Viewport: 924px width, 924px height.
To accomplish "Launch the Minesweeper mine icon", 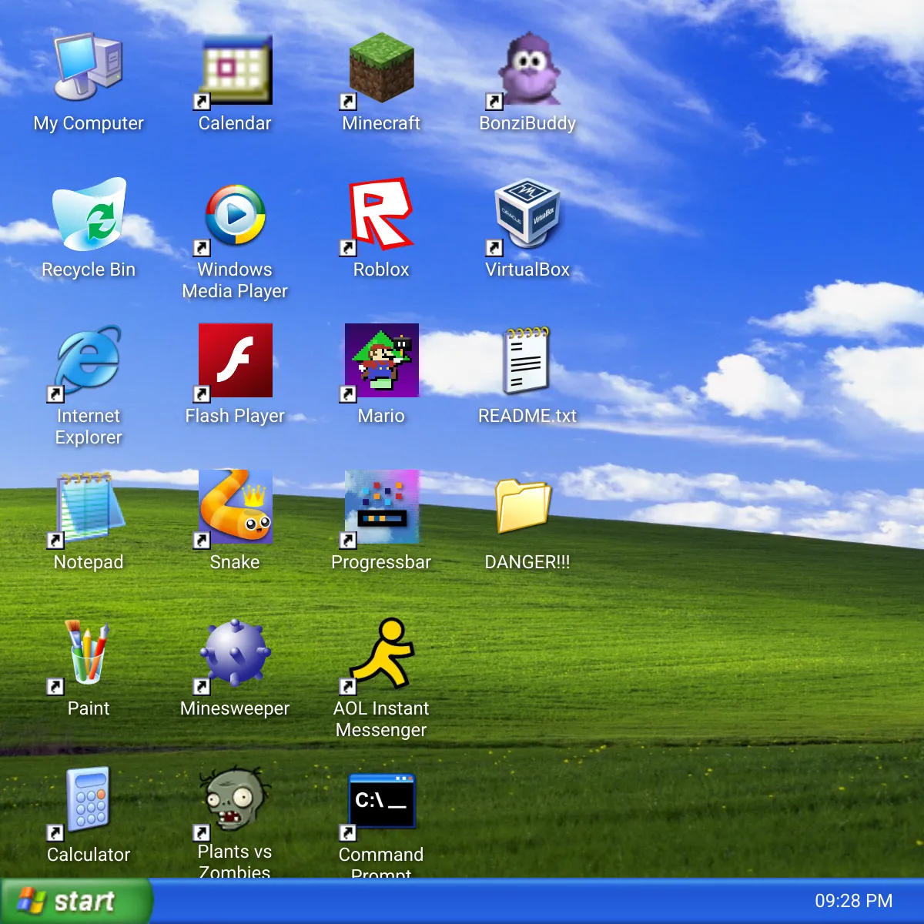I will [x=235, y=653].
